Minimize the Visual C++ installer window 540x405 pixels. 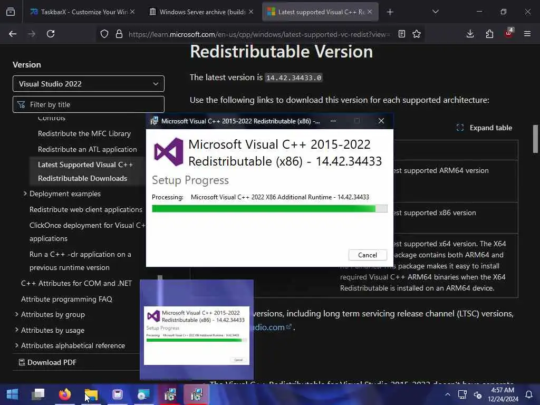[333, 121]
